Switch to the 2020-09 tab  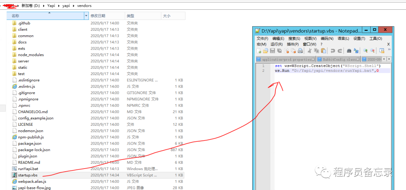371,59
